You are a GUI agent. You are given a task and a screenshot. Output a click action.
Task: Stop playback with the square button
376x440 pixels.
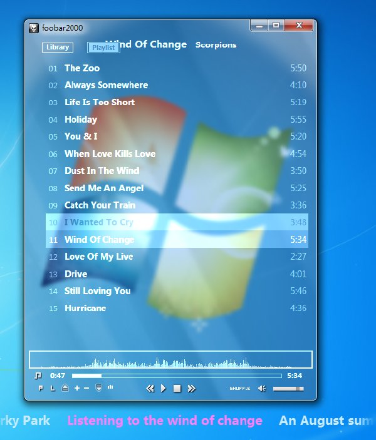(177, 389)
